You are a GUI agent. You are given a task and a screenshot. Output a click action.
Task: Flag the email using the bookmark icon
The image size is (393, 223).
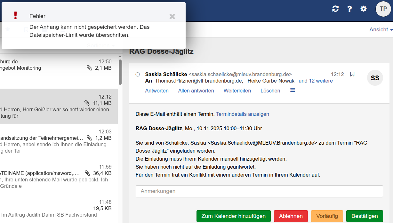click(x=352, y=74)
